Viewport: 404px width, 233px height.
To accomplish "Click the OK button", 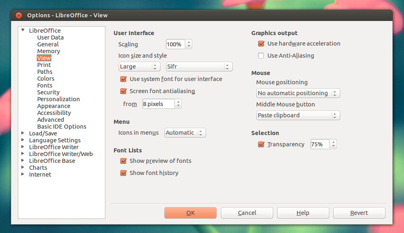I will [190, 212].
